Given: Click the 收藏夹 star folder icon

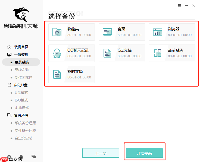Looking at the screenshot, I should click(57, 32).
